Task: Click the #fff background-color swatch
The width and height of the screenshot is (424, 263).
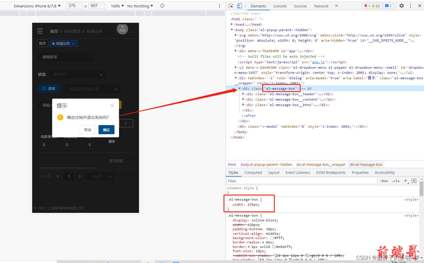Action: pyautogui.click(x=272, y=238)
